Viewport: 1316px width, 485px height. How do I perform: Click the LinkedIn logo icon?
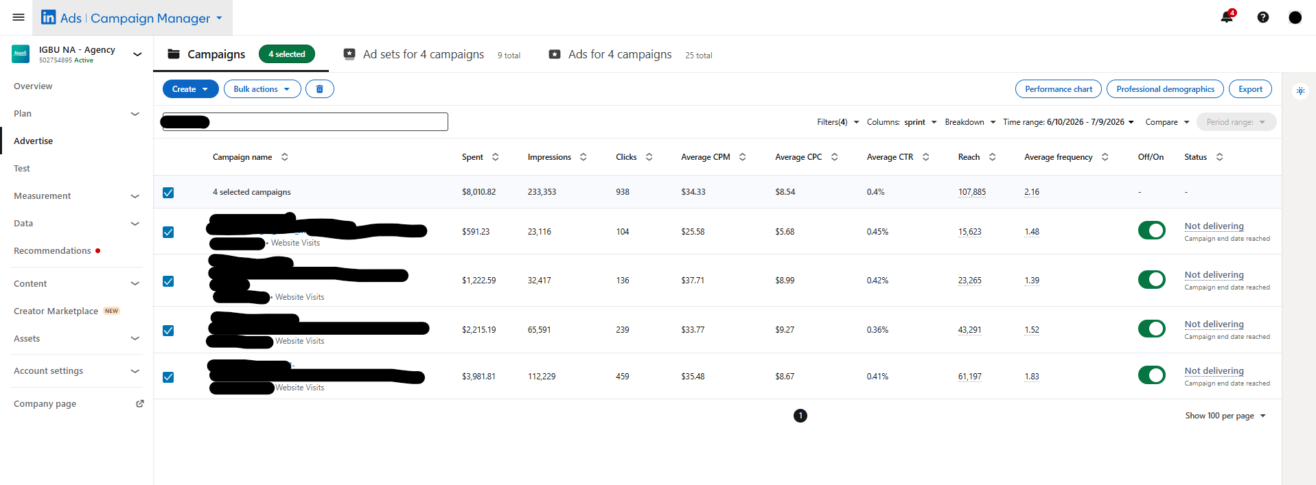[x=48, y=17]
